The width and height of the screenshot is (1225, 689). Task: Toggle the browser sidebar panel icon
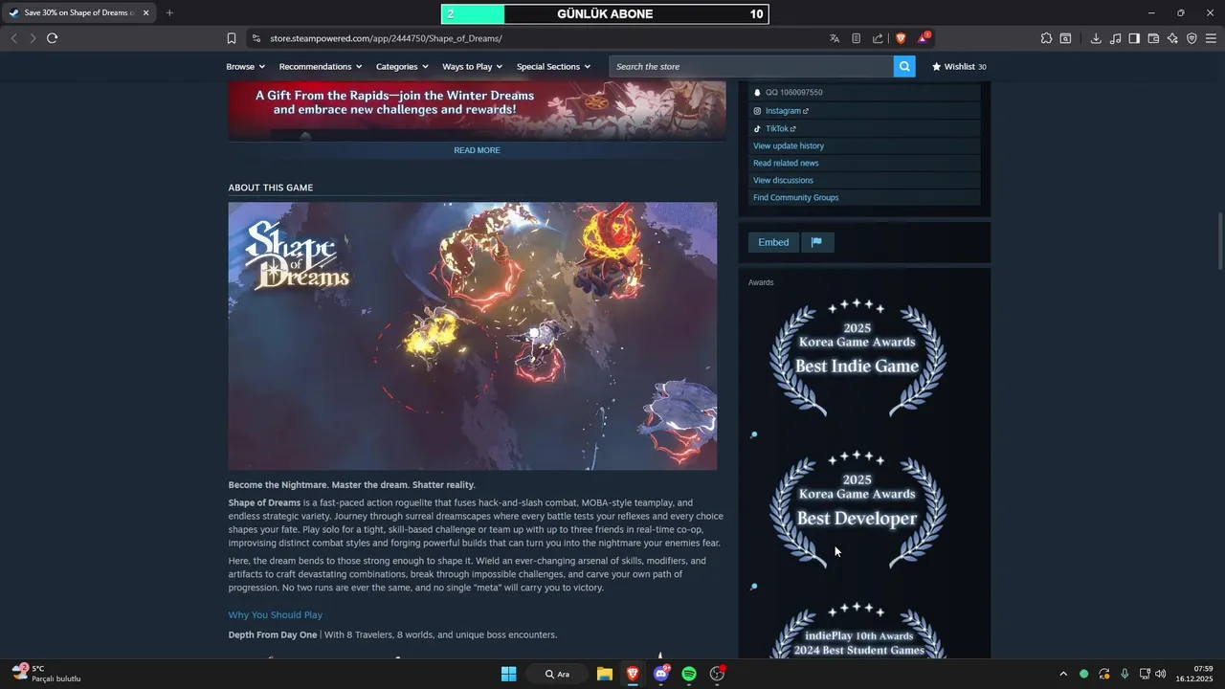pos(1134,38)
